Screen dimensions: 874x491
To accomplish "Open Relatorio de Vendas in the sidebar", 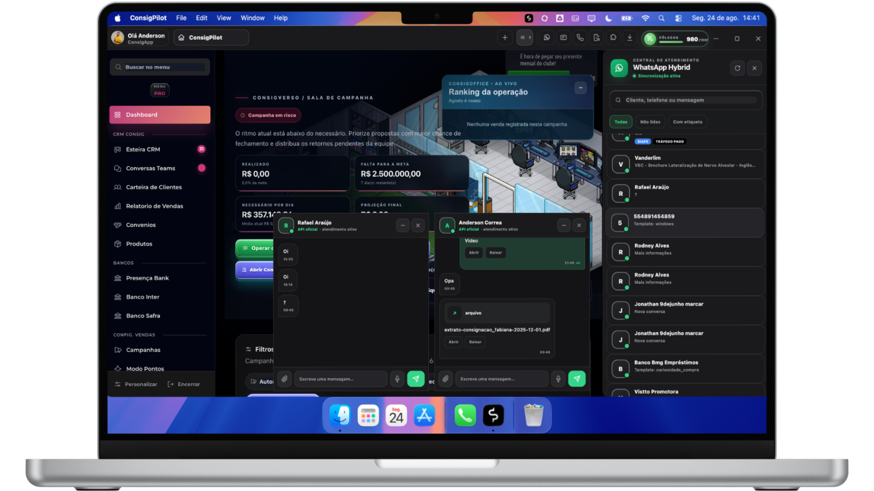I will [160, 206].
